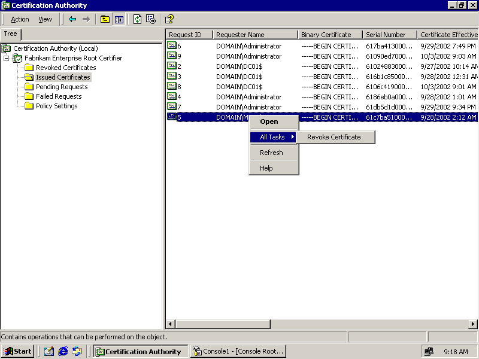
Task: Click the Help toolbar icon
Action: (169, 19)
